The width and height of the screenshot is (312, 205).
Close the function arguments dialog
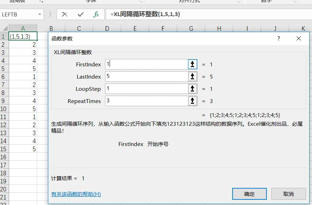click(x=299, y=38)
